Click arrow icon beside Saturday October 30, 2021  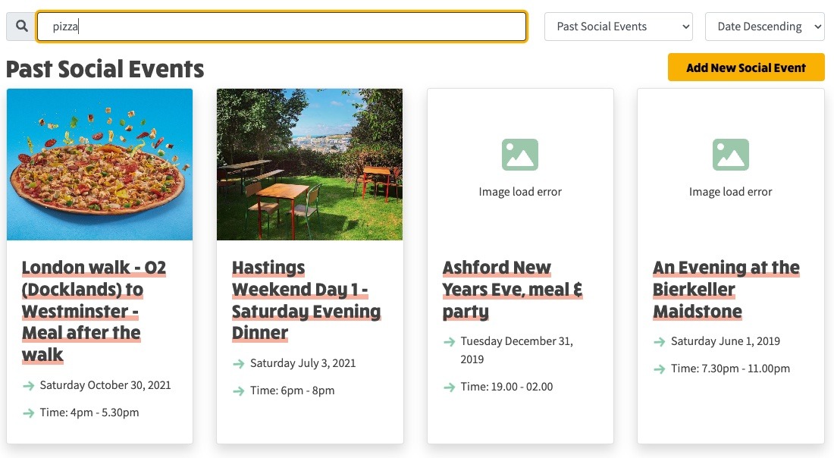(x=29, y=386)
